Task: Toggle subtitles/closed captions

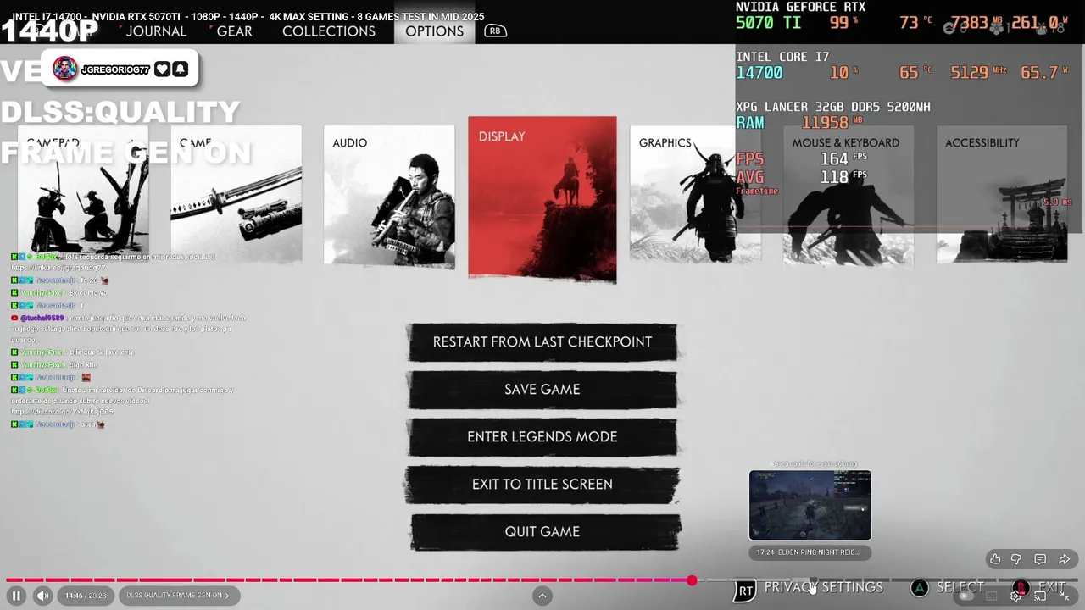Action: (992, 596)
